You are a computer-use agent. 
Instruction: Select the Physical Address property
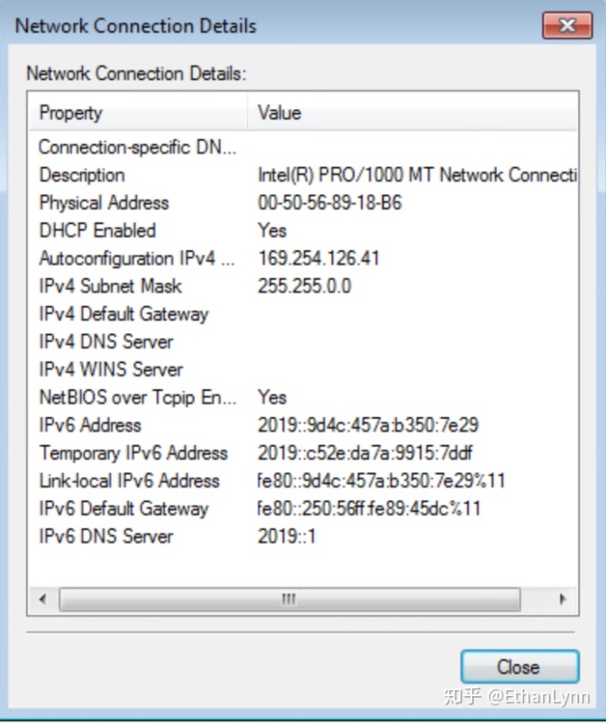104,203
